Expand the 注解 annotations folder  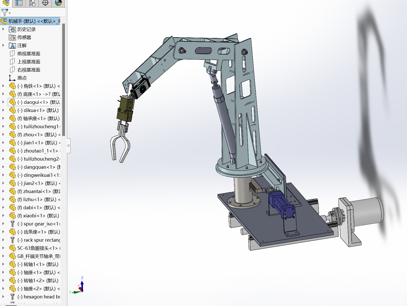pyautogui.click(x=3, y=46)
